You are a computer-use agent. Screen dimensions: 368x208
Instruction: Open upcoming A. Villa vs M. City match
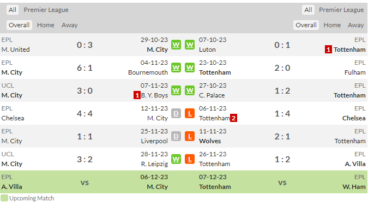click(85, 182)
